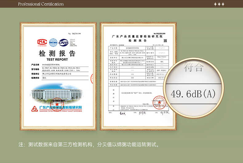Click the 广东产品质量监督检验研究院 blue footer text
This screenshot has width=243, height=163.
[x=61, y=107]
